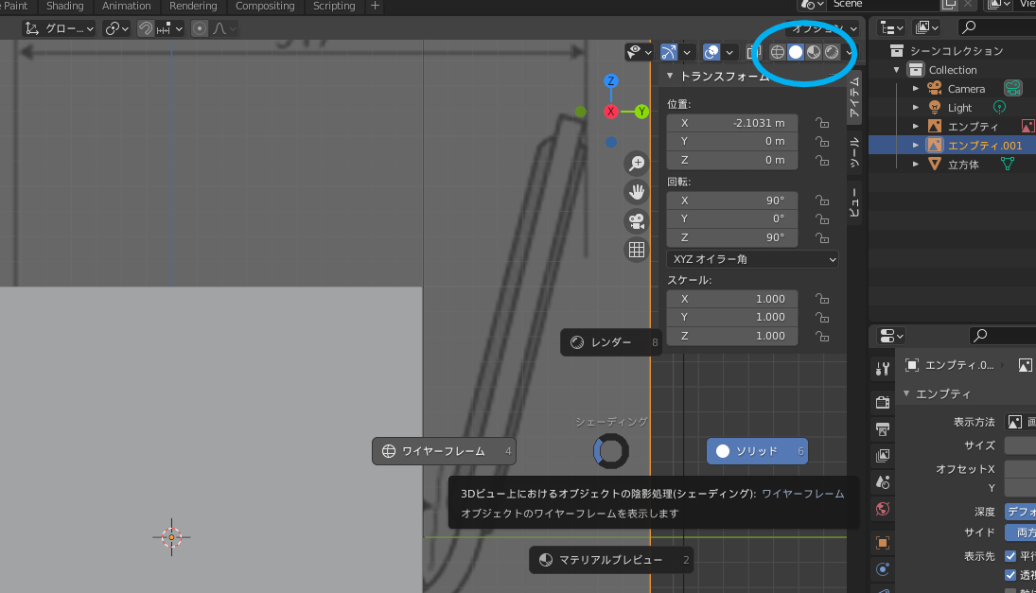Open Scene properties tab icon
Image resolution: width=1036 pixels, height=593 pixels.
coord(883,482)
